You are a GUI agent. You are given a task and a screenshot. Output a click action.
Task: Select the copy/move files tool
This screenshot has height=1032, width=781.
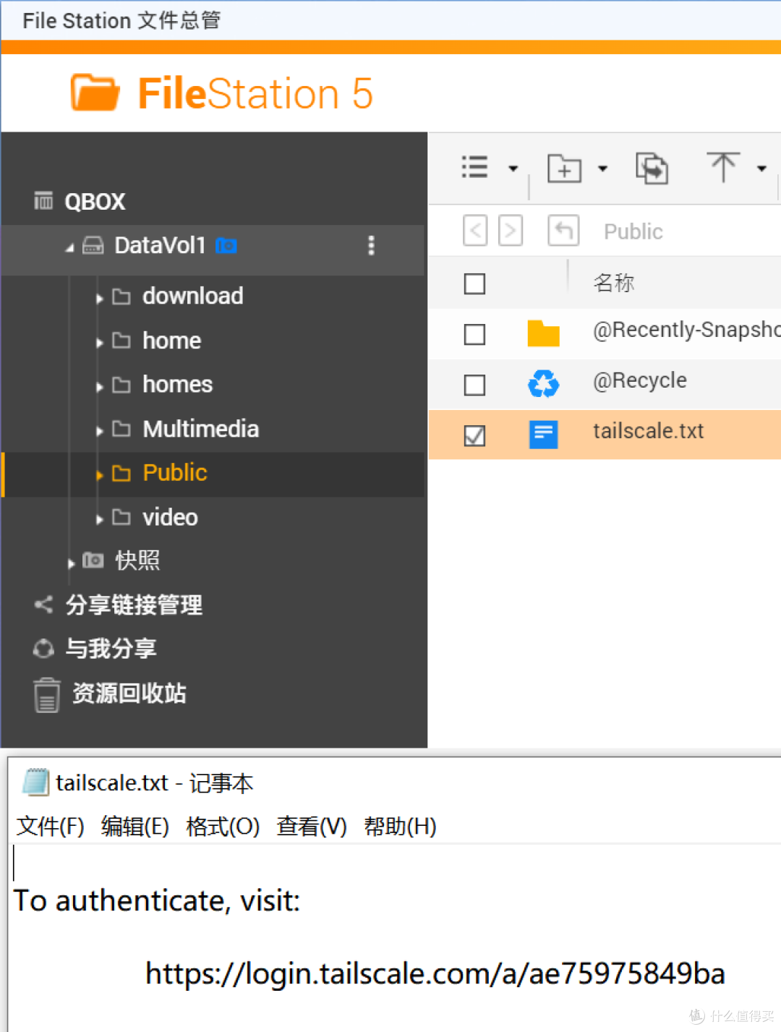pyautogui.click(x=650, y=168)
